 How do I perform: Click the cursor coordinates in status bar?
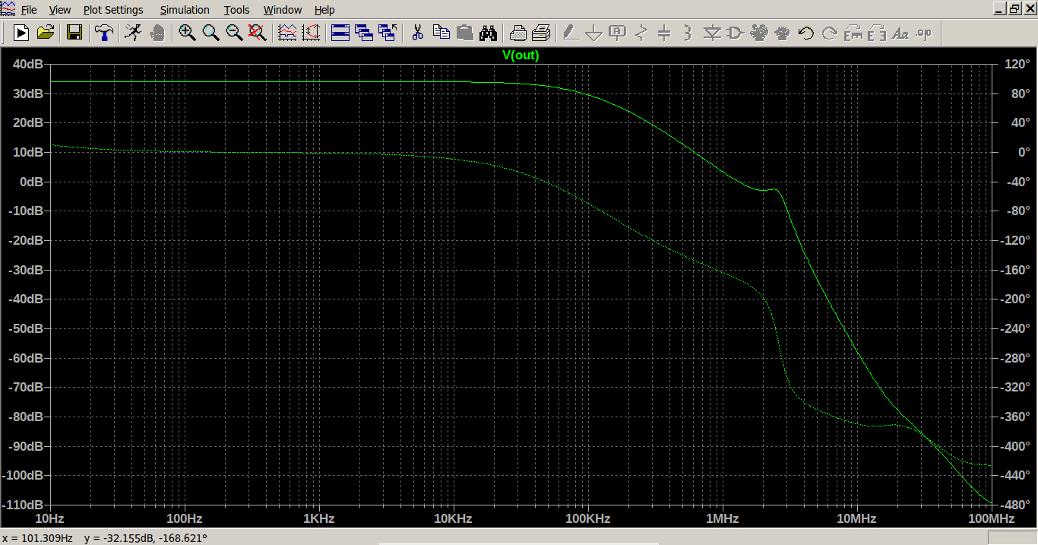click(105, 537)
